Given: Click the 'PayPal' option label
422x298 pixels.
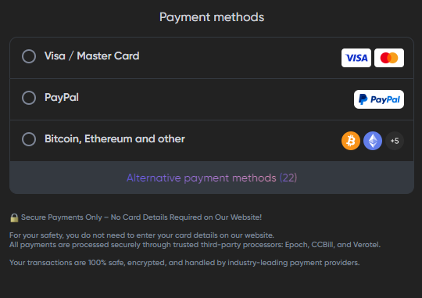Looking at the screenshot, I should coord(62,98).
